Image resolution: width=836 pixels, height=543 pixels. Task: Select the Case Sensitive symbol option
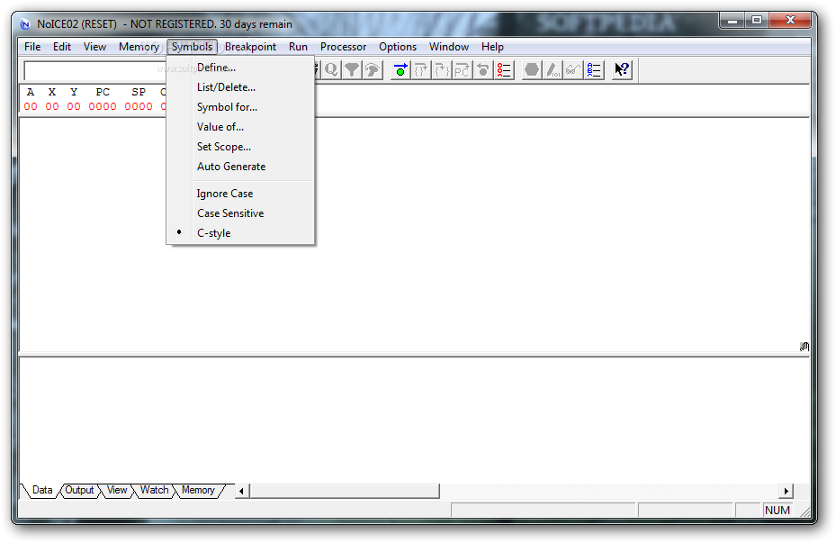[240, 213]
